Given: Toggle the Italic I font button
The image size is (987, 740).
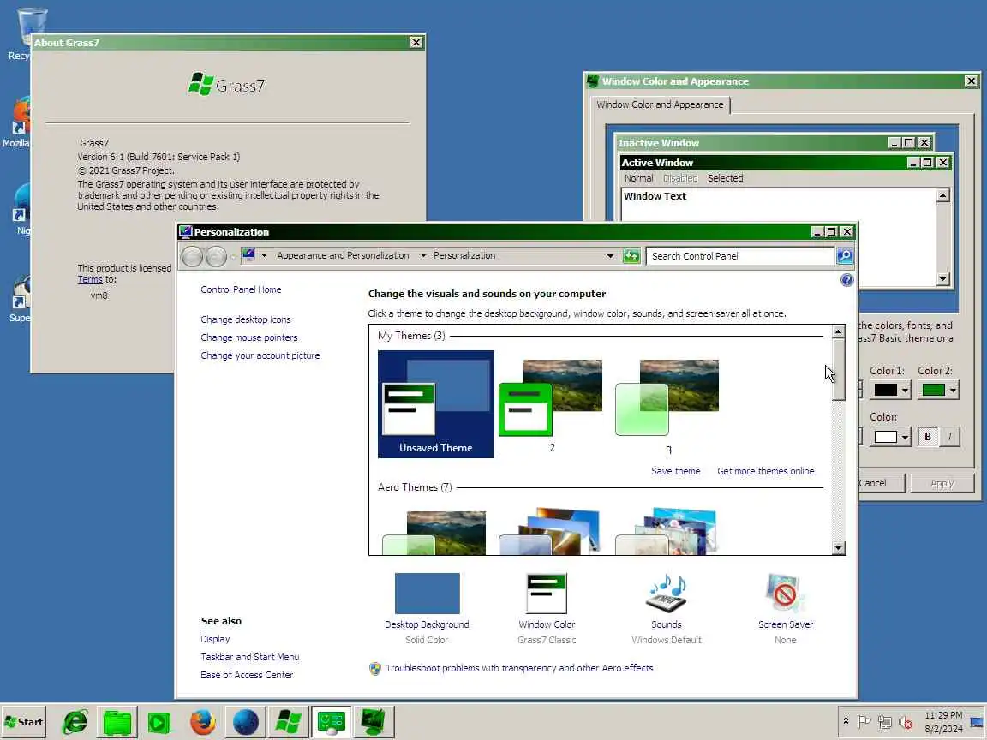Looking at the screenshot, I should [x=950, y=437].
